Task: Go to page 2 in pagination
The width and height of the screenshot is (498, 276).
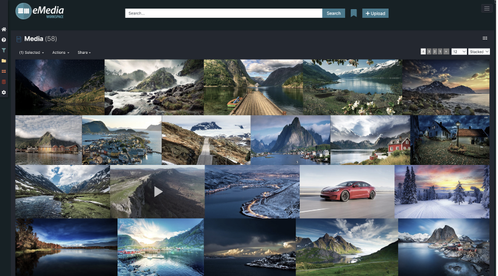Action: 434,52
